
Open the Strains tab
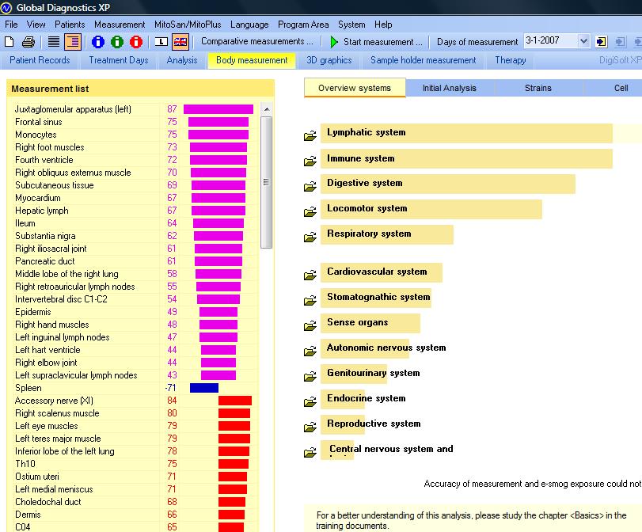click(x=538, y=88)
